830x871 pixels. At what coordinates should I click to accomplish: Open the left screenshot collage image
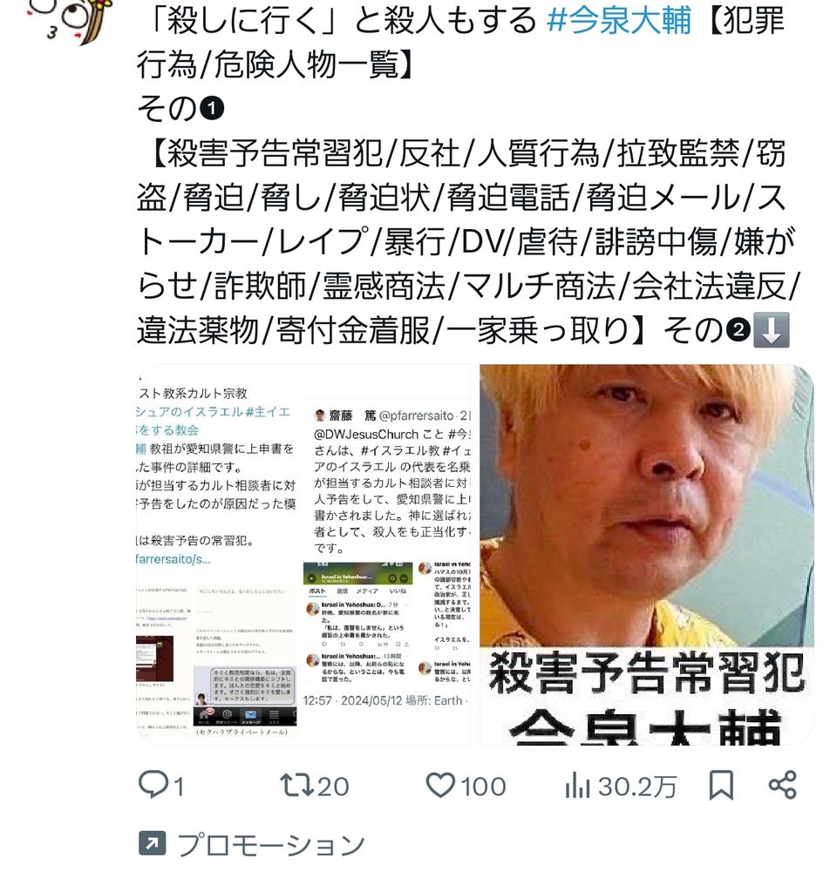pos(303,554)
